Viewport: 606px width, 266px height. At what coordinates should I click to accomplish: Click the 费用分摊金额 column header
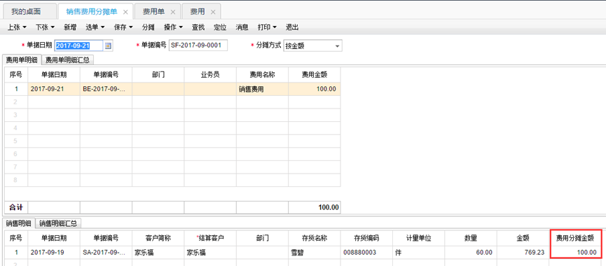pos(576,238)
